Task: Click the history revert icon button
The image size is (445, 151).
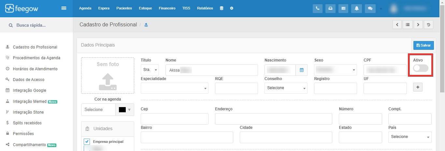Action: coord(429,24)
